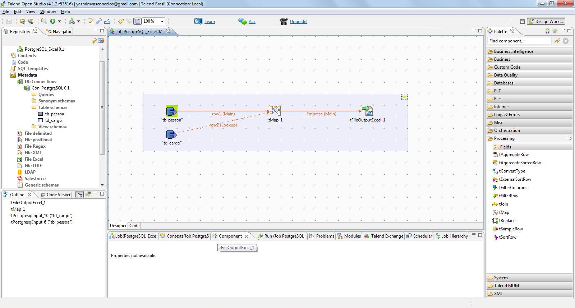Collapse the Processing palette category

pos(504,138)
